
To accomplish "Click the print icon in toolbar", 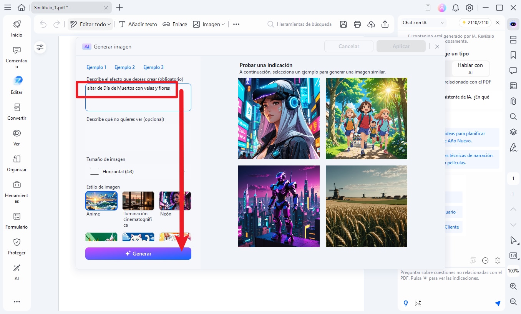I will coord(357,24).
